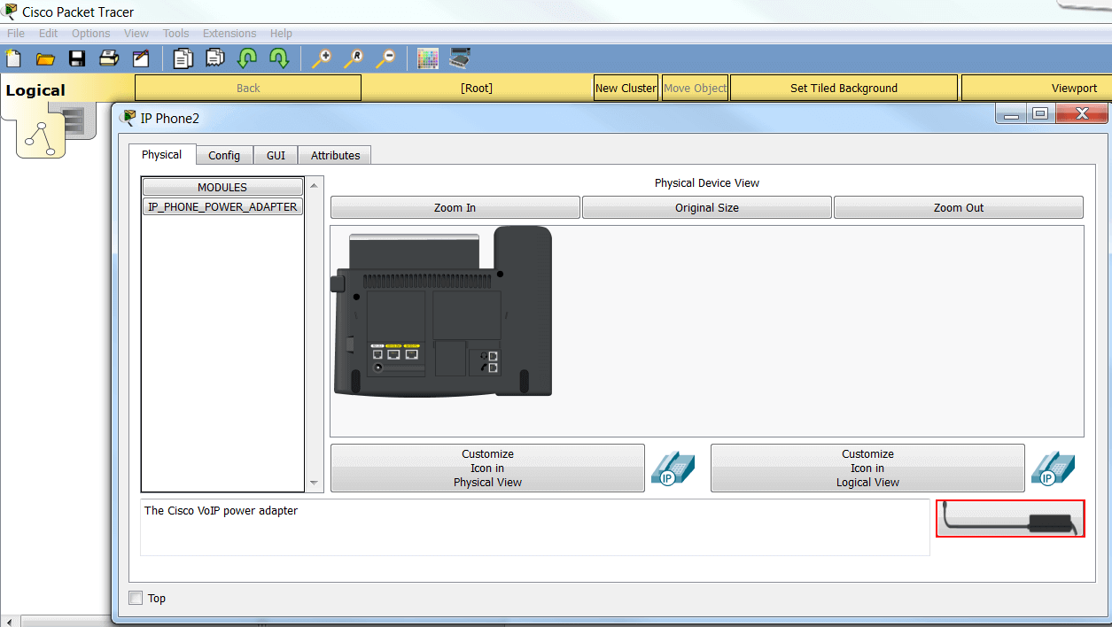Screen dimensions: 1112x627
Task: Select IP_PHONE_POWER_ADAPTER in modules list
Action: click(x=222, y=206)
